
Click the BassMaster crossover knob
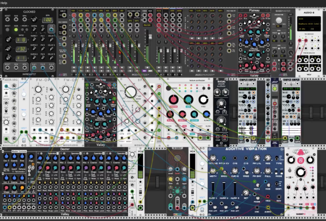(279, 20)
